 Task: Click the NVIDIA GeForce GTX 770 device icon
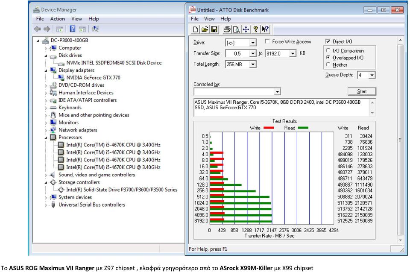(x=61, y=78)
